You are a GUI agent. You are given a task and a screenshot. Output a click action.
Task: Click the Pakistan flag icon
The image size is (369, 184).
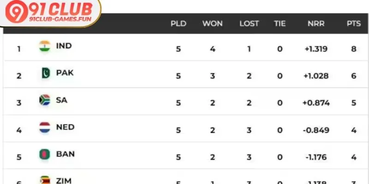(x=45, y=73)
